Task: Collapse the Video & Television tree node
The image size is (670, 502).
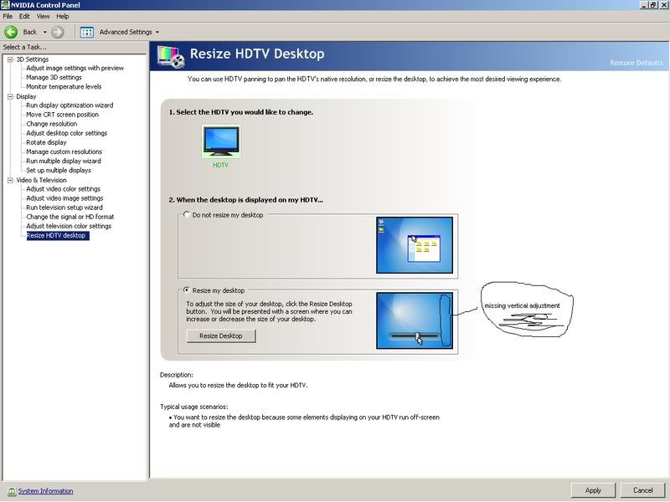Action: click(10, 180)
